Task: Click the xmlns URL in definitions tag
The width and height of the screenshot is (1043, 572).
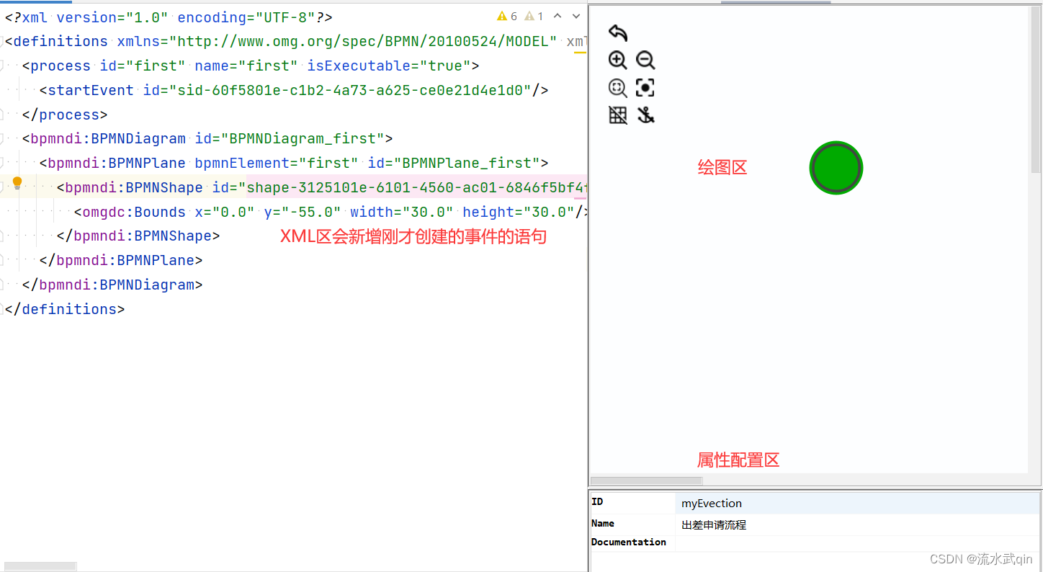Action: point(363,41)
